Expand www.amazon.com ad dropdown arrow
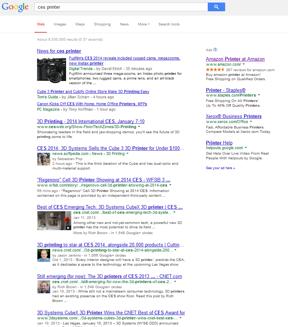 [x=244, y=64]
